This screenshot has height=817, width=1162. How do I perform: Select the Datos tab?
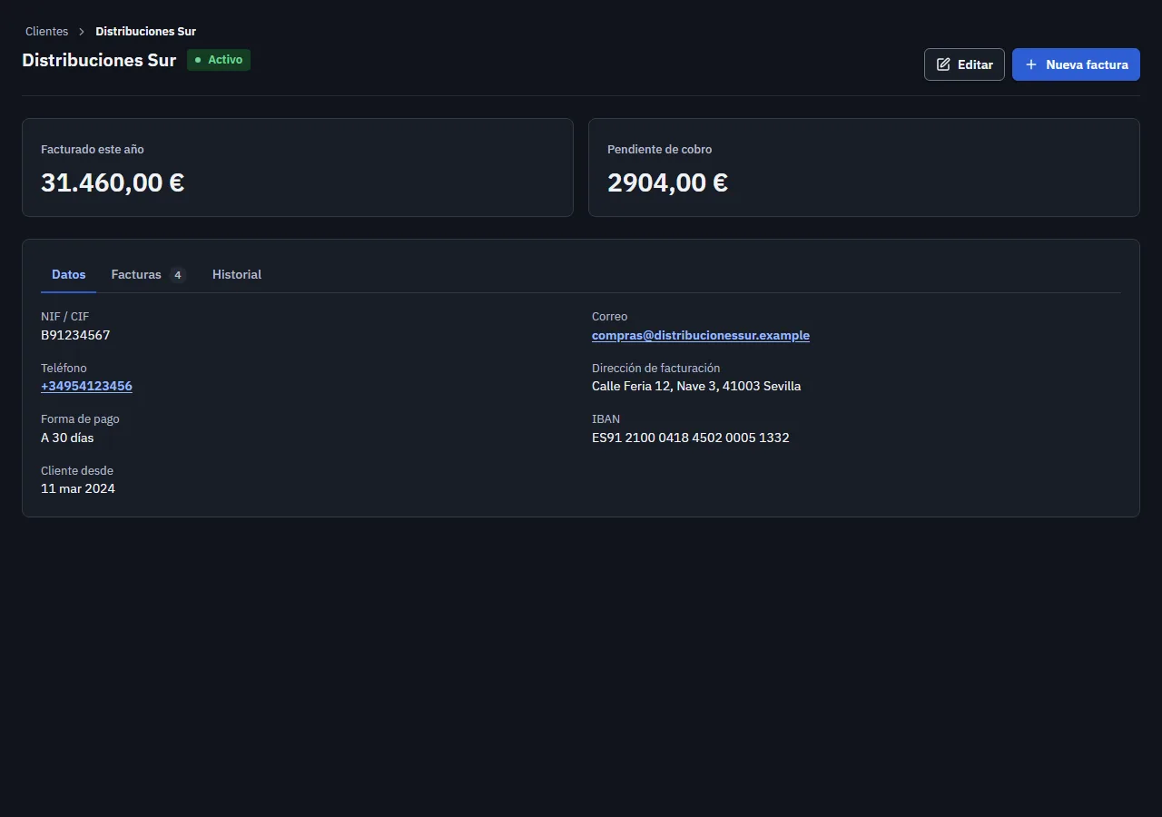69,274
